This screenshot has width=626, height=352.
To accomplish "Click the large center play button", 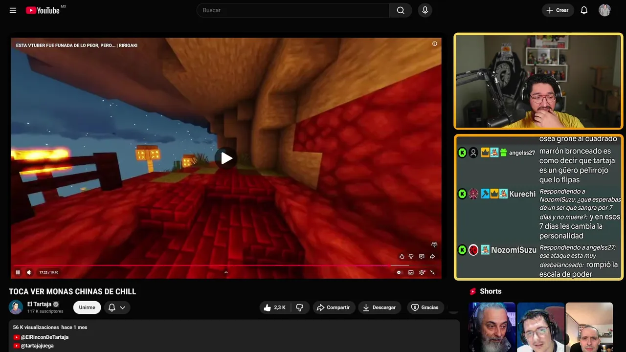I will pos(226,158).
